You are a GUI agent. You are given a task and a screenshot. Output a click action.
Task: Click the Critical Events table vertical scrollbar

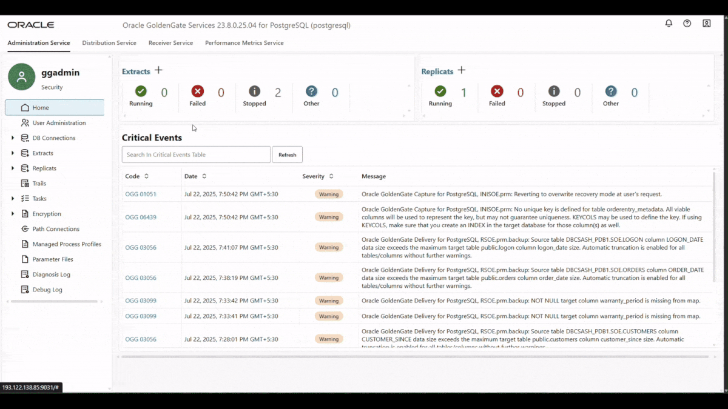(x=713, y=227)
